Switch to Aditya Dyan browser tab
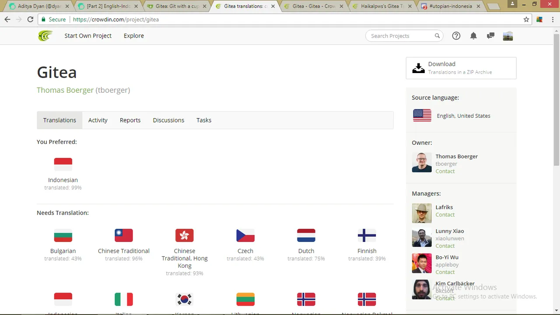The image size is (560, 315). point(39,6)
